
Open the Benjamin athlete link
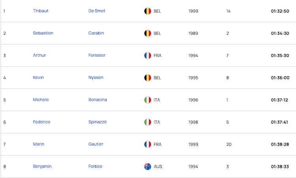coord(42,166)
